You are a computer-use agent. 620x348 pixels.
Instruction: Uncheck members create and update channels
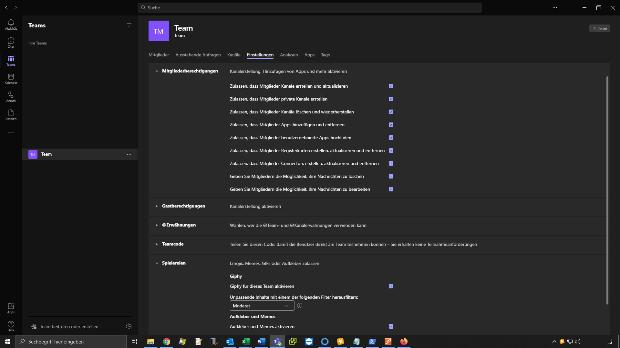[391, 86]
